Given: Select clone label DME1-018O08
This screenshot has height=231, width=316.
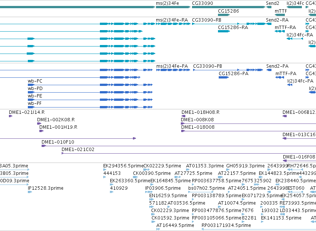Looking at the screenshot, I should coord(198,128).
